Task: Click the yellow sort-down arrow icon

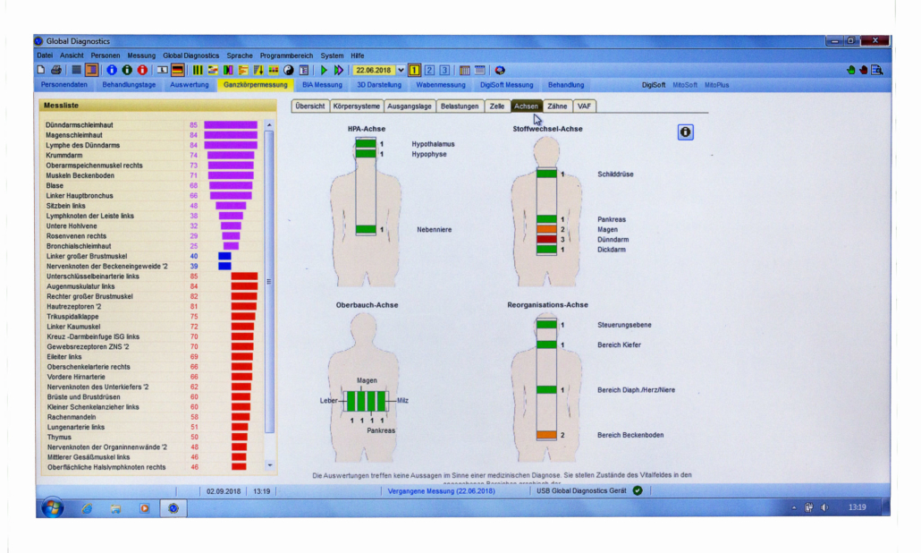Action: click(258, 70)
